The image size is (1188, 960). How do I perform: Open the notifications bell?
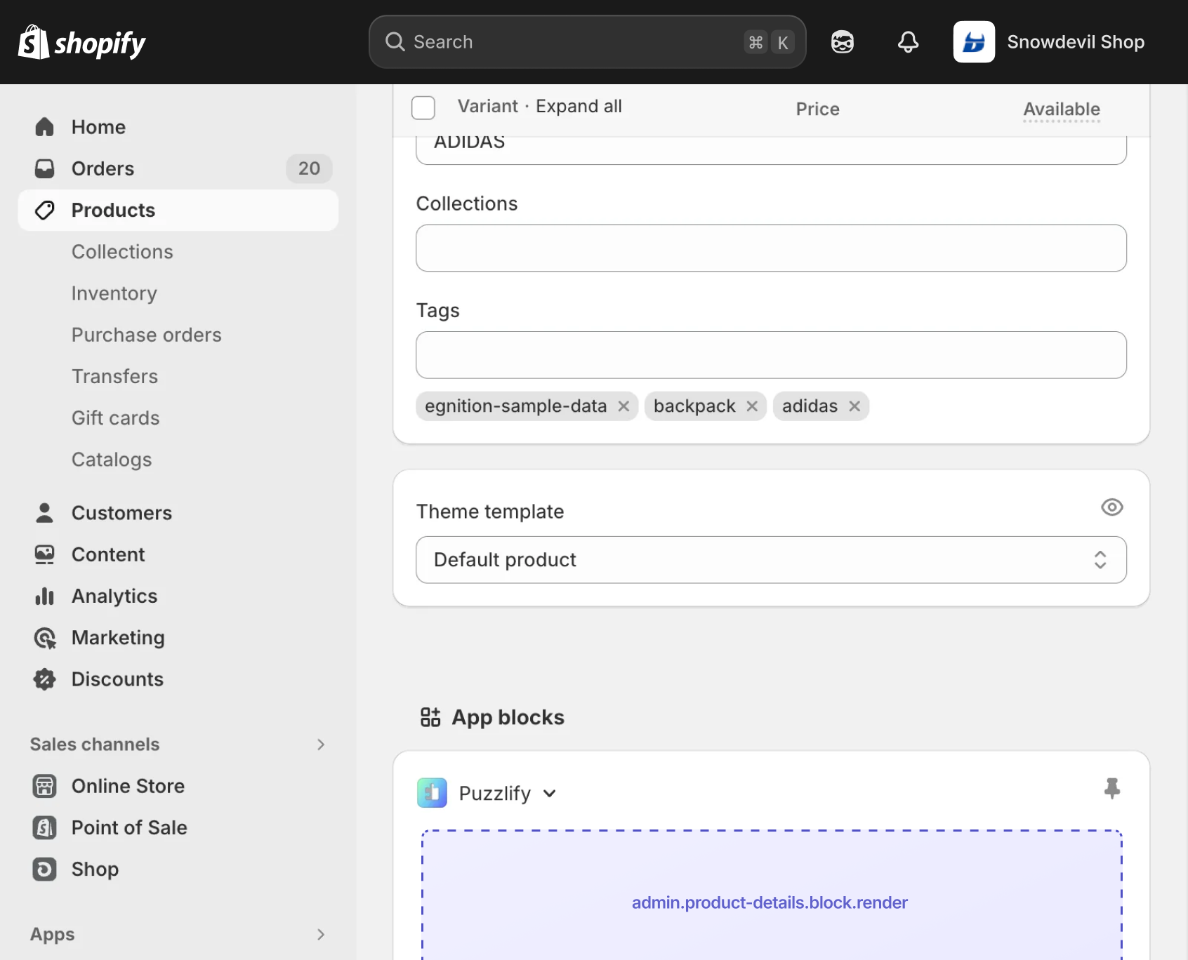tap(908, 42)
